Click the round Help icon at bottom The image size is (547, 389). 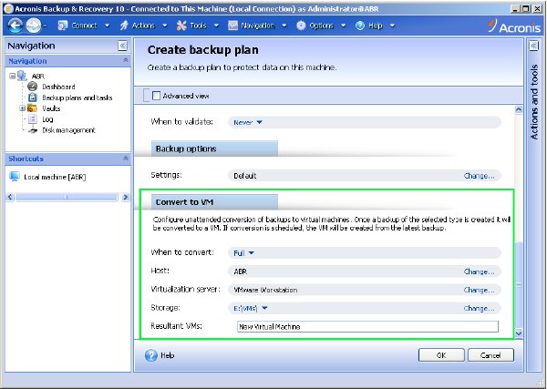coord(151,355)
